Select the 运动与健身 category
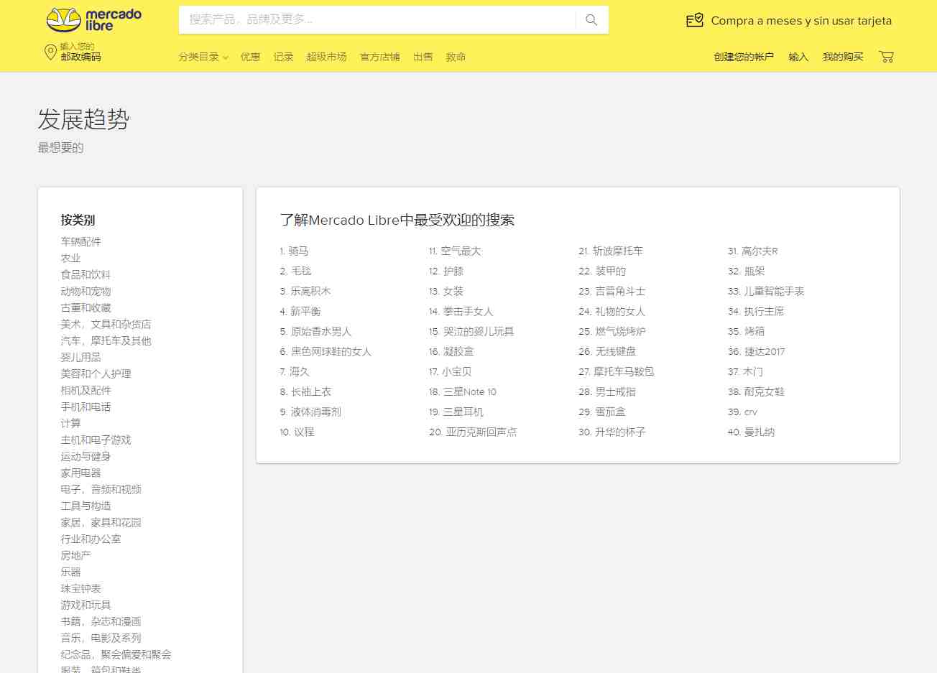The height and width of the screenshot is (673, 937). [86, 456]
